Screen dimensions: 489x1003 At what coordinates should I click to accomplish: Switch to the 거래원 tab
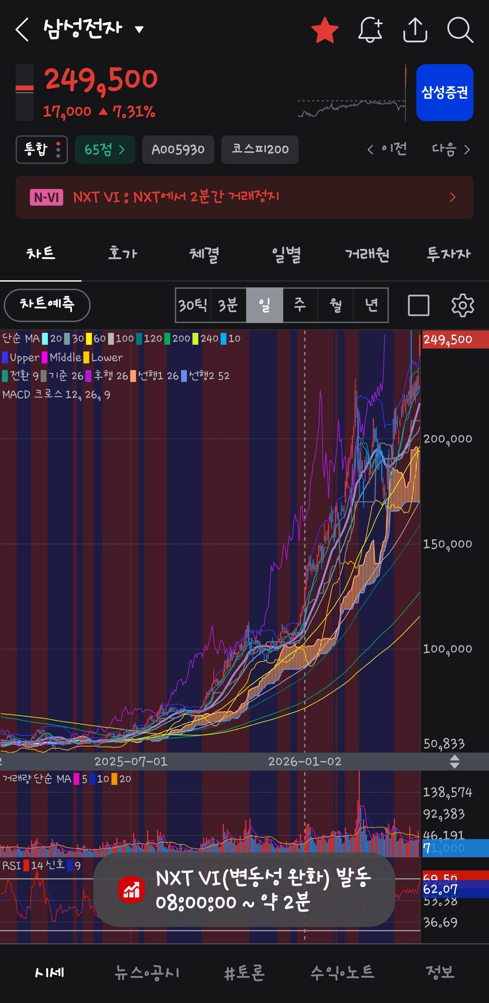[367, 254]
